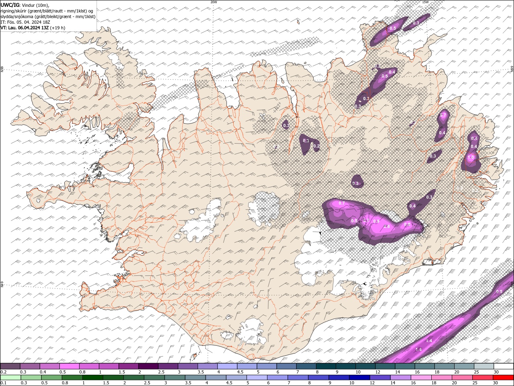514x386 pixels.
Task: Click the rain legend swatch for 16 mm
Action: pyautogui.click(x=420, y=377)
